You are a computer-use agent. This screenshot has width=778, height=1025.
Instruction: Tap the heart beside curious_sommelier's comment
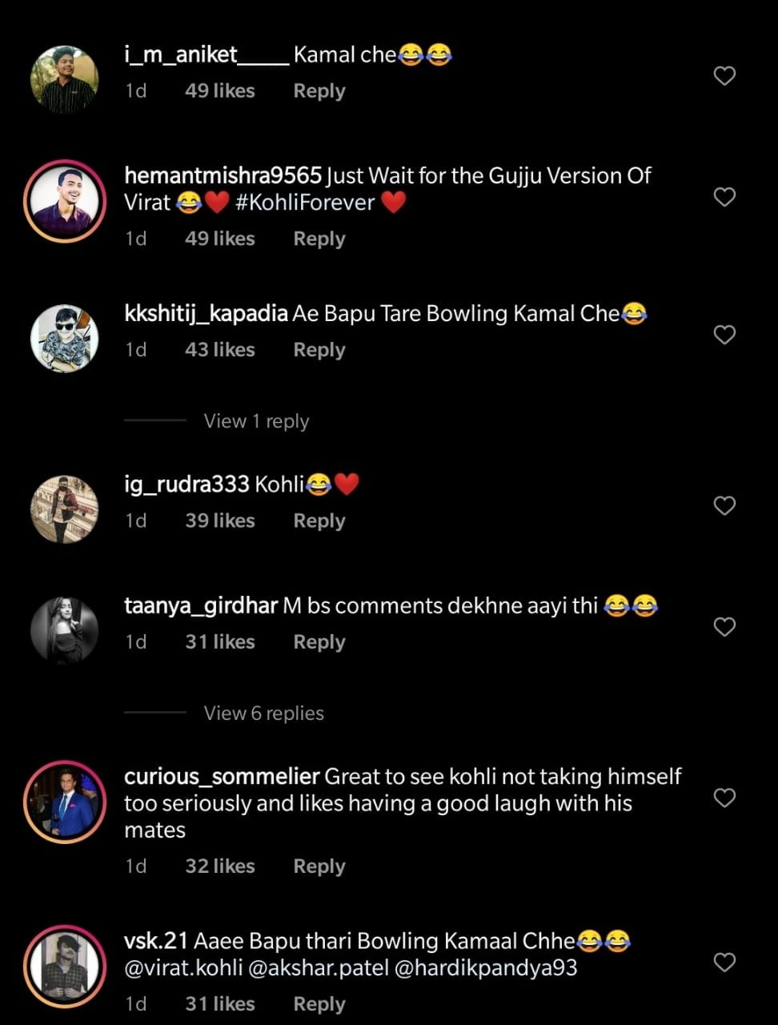pos(724,798)
